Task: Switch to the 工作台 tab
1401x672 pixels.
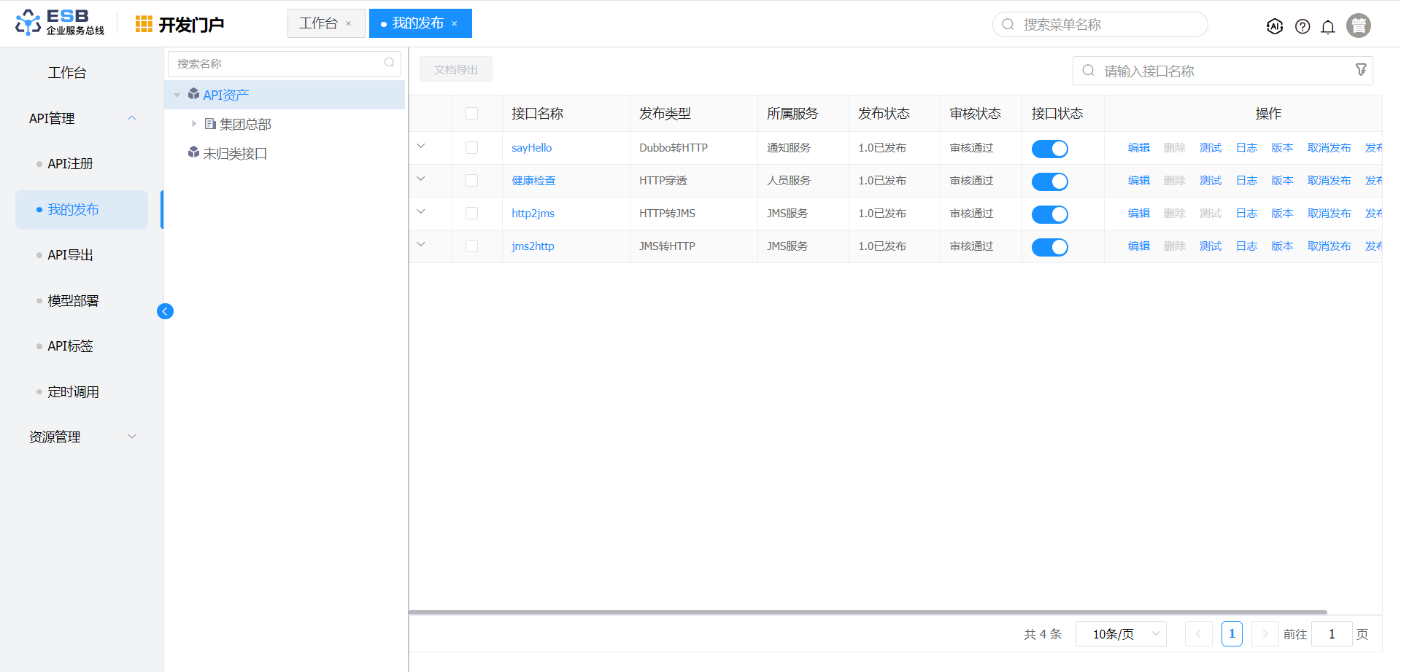Action: (x=318, y=23)
